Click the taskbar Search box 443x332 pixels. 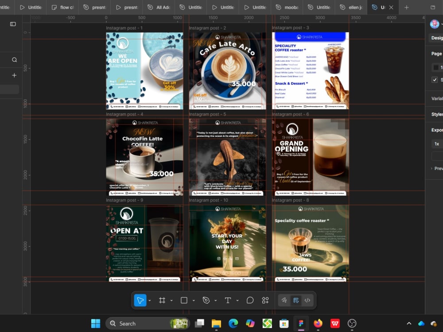(147, 324)
